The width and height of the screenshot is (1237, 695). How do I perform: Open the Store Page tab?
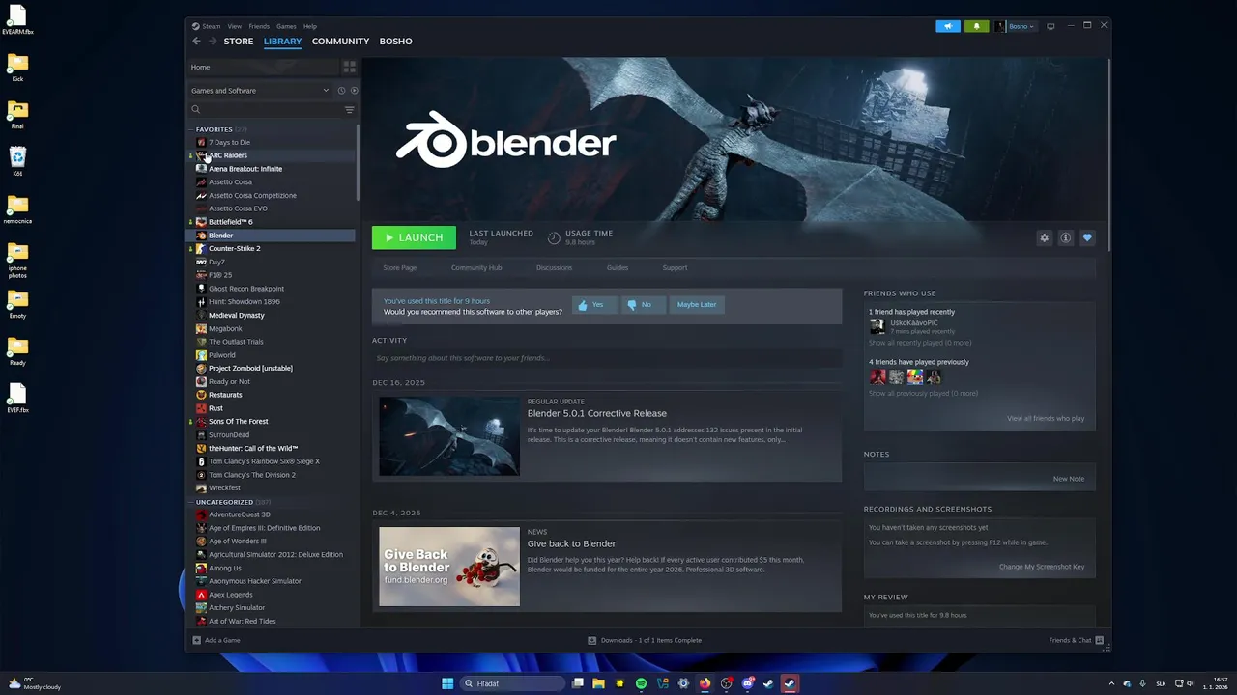(400, 267)
